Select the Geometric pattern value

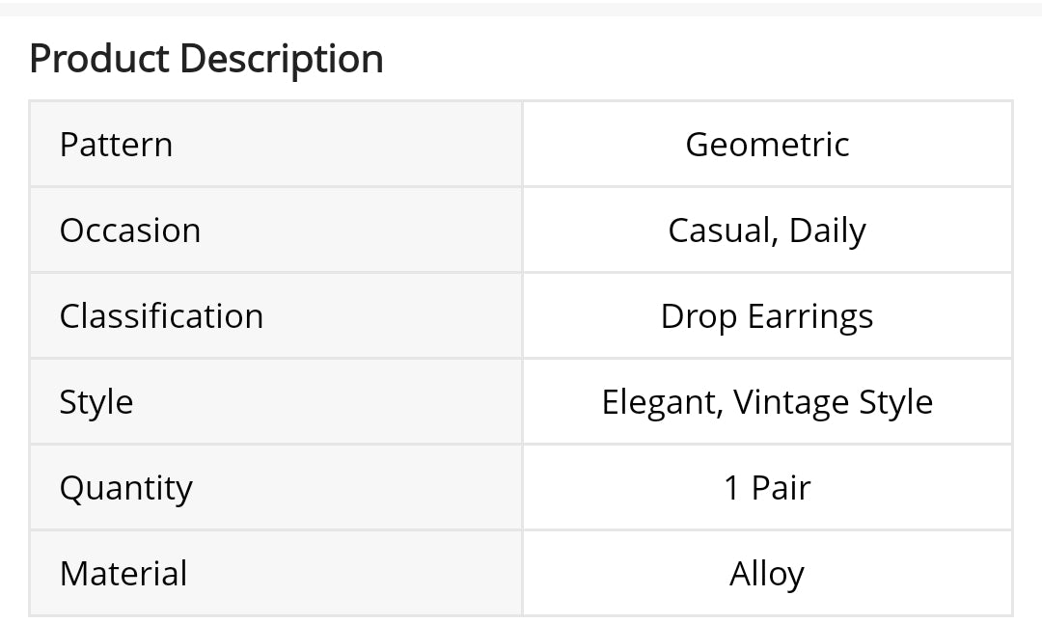pos(767,145)
